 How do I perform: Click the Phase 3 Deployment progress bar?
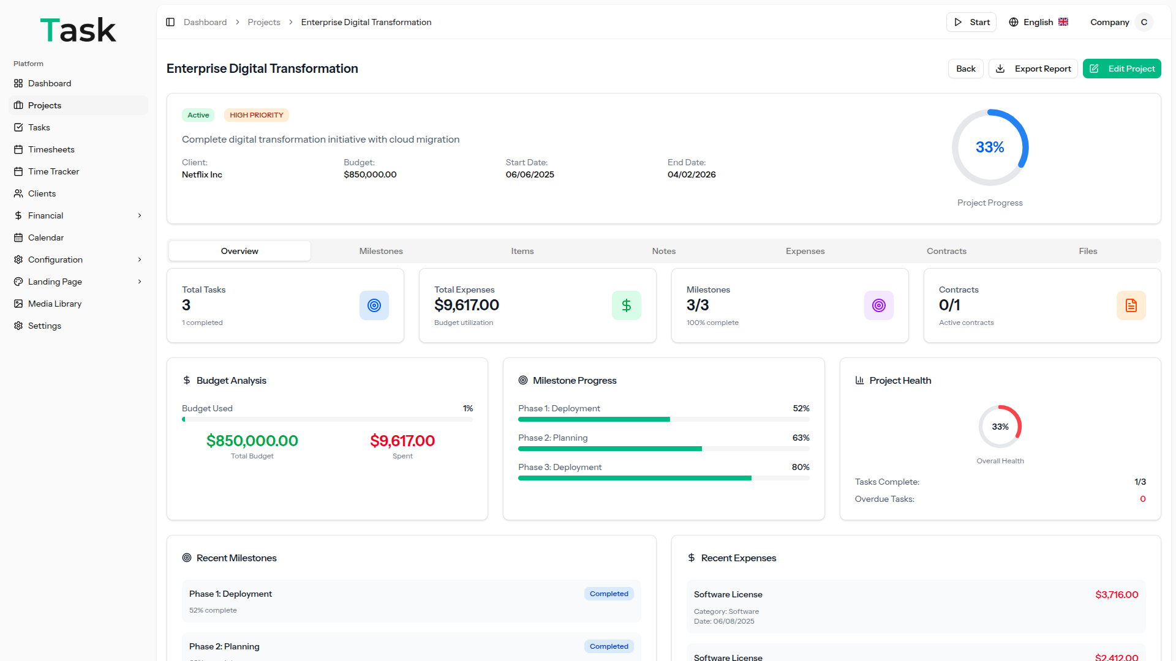[663, 478]
